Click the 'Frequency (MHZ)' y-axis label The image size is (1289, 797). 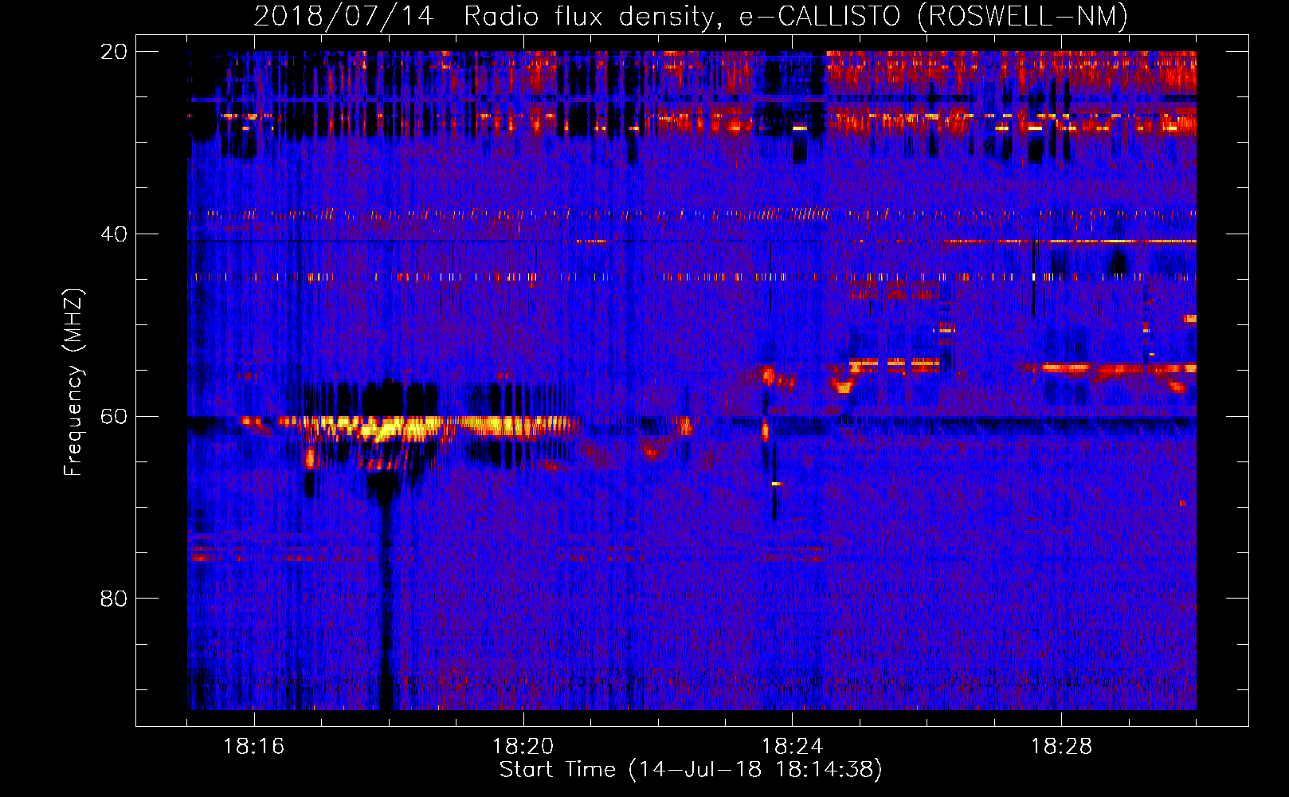click(73, 382)
